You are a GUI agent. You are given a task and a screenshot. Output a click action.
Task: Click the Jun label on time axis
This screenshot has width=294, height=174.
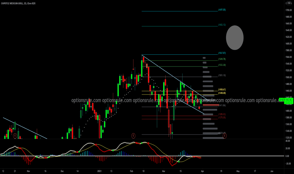click(272, 171)
